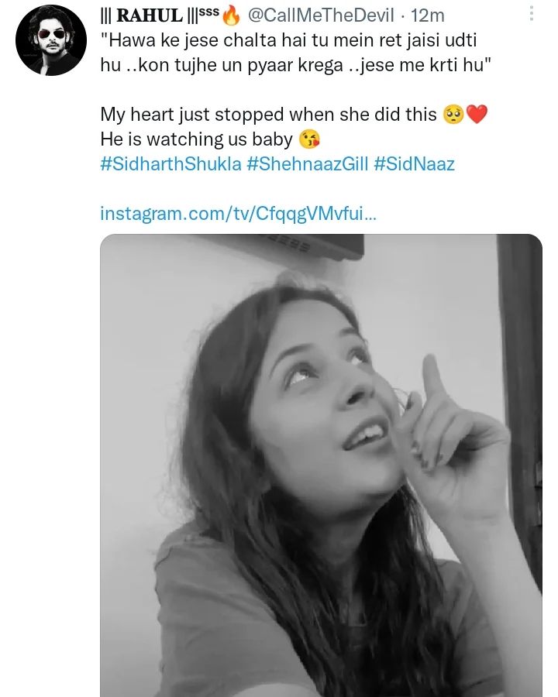Open the #ShehnaazGill hashtag
Viewport: 558px width, 697px height.
[308, 166]
